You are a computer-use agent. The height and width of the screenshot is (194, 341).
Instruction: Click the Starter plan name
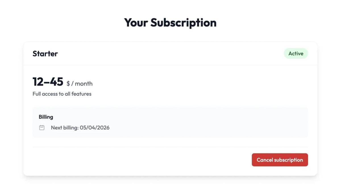pyautogui.click(x=45, y=53)
